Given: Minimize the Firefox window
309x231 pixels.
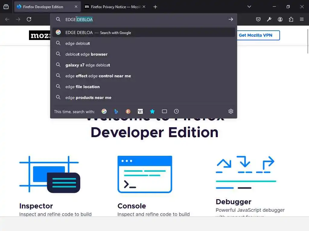Looking at the screenshot, I should point(274,7).
